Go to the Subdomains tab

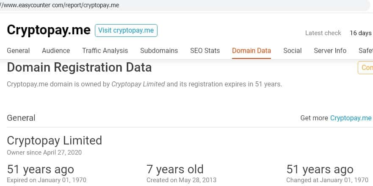(159, 50)
